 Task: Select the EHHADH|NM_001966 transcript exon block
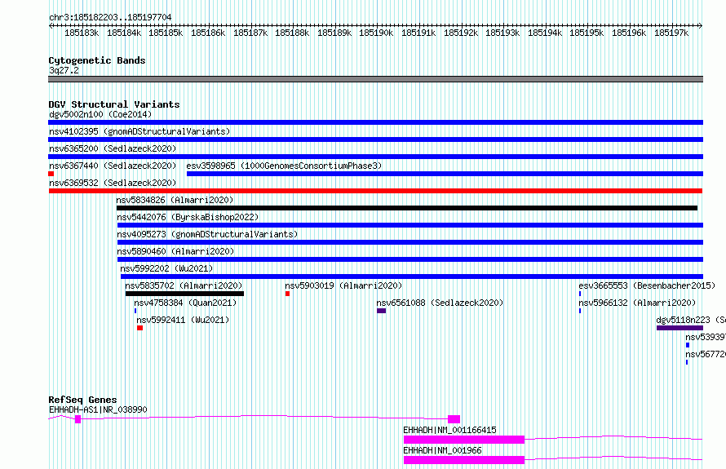464,460
